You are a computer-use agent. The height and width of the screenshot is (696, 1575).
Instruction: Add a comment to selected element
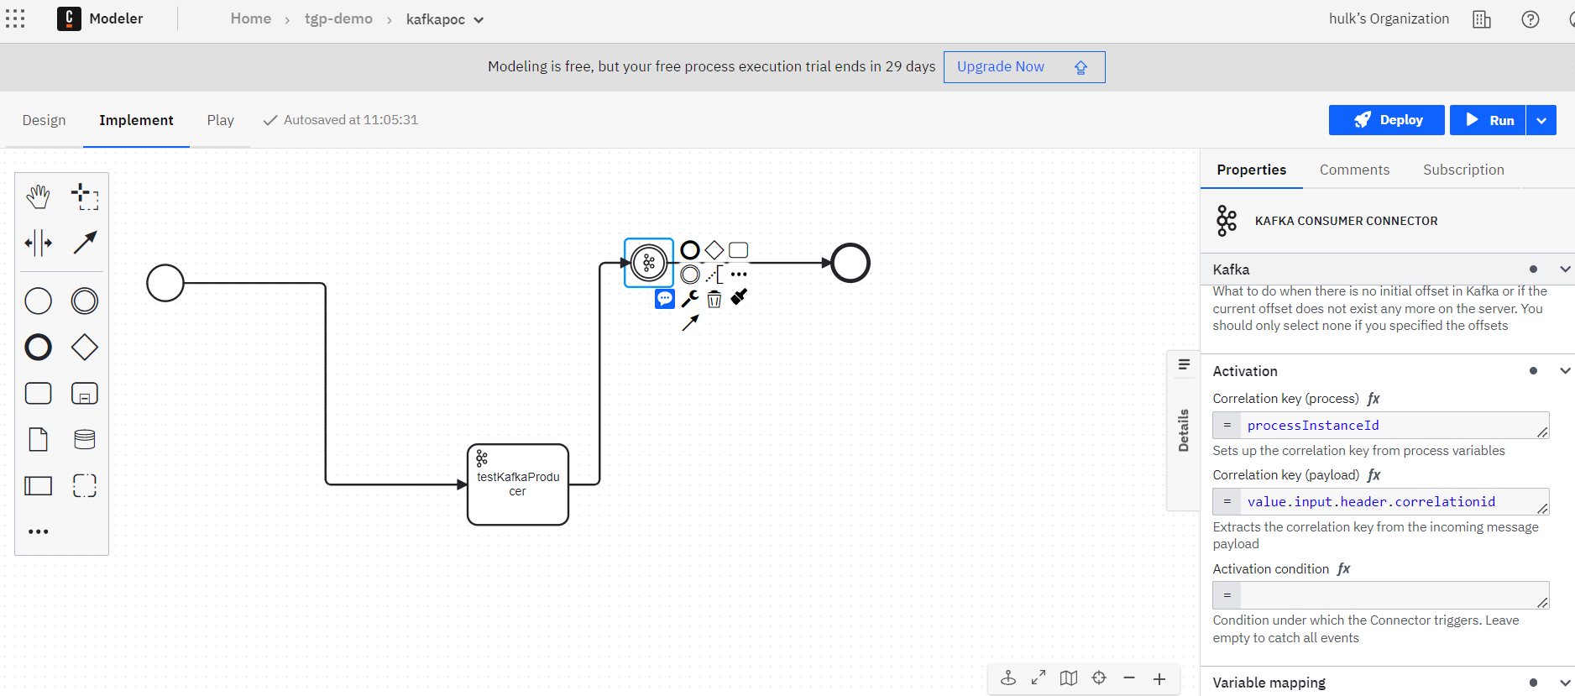[x=665, y=299]
